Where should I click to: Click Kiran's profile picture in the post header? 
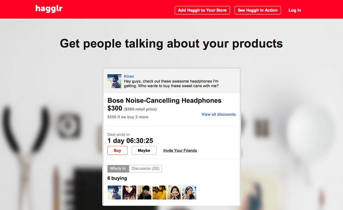coord(114,81)
